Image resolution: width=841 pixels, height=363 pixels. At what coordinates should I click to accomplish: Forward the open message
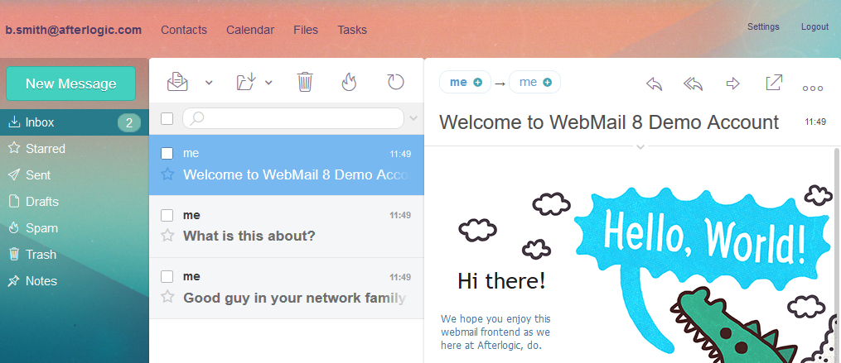pos(732,84)
